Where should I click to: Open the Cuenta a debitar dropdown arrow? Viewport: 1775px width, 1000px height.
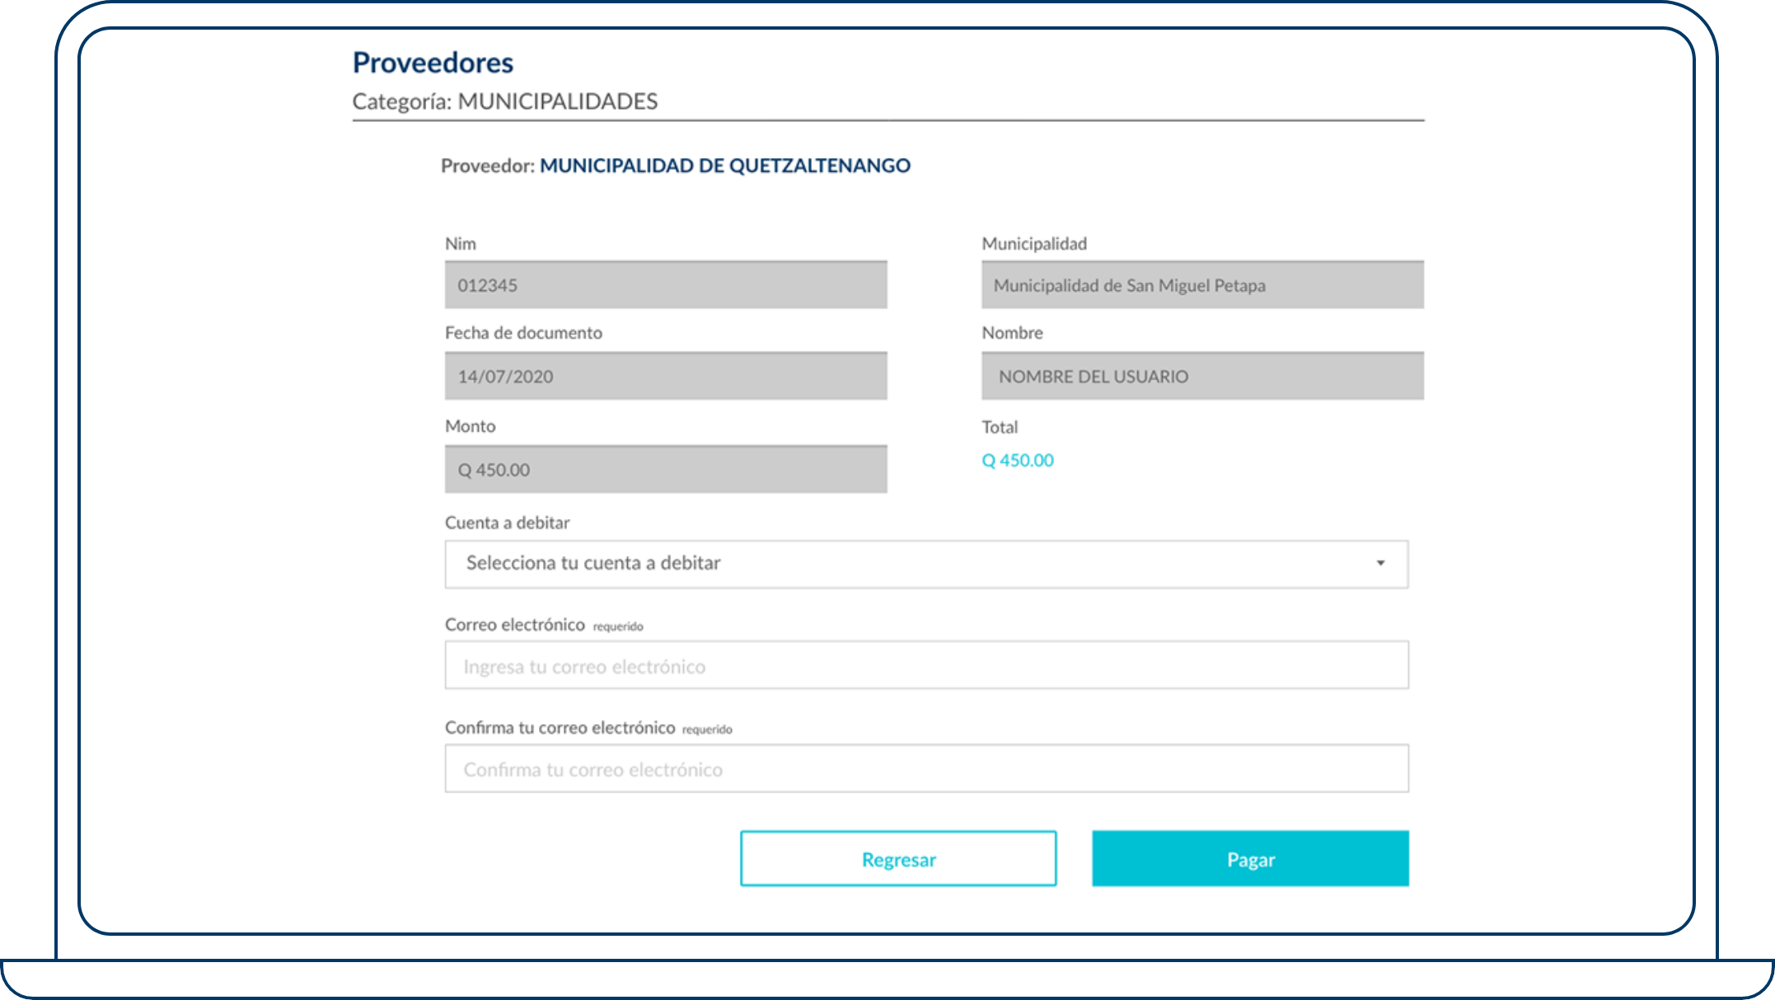tap(1380, 563)
